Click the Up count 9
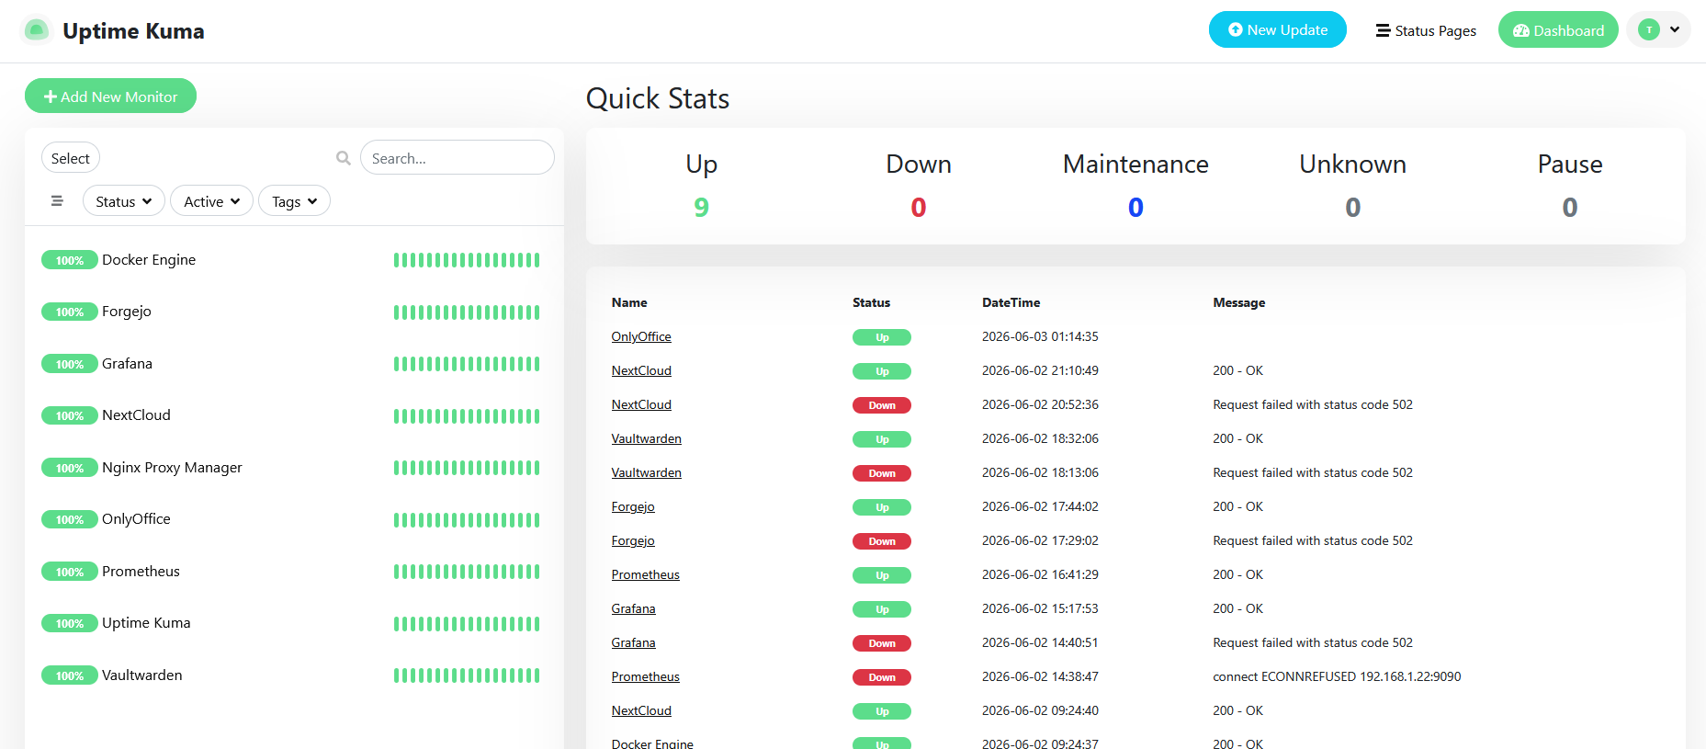 (701, 208)
